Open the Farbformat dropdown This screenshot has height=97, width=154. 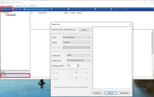[79, 55]
